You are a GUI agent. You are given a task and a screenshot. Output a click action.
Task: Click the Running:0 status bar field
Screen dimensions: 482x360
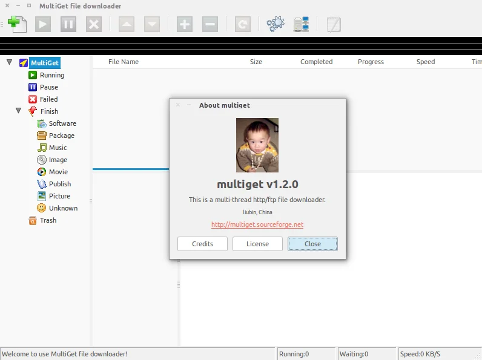306,354
